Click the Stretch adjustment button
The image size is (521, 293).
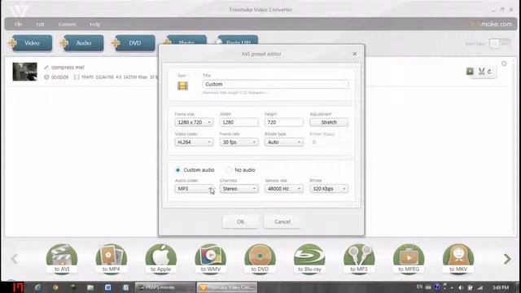point(329,123)
